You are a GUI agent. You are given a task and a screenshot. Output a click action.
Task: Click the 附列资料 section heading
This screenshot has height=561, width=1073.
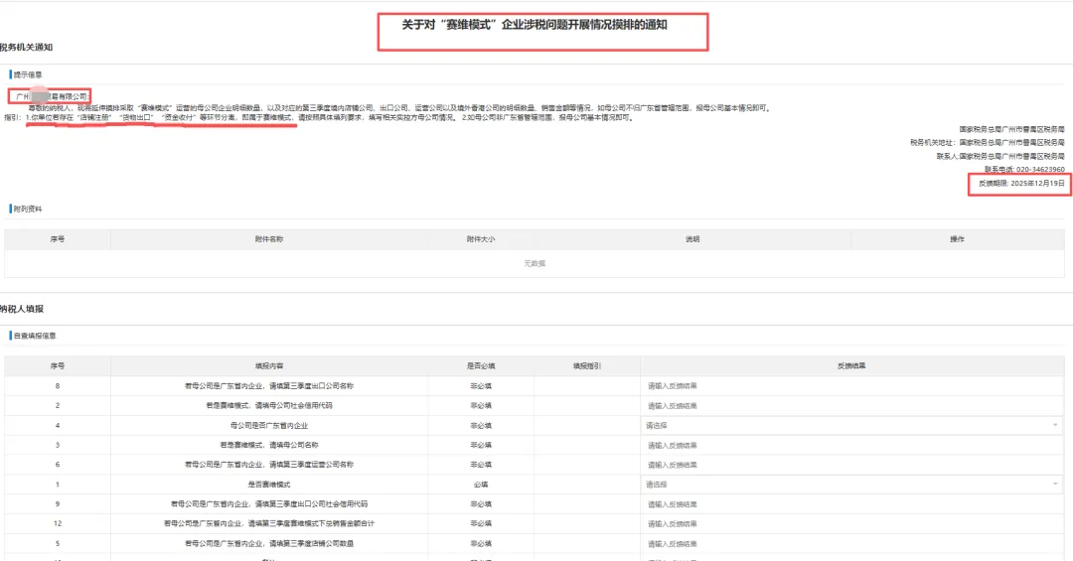(x=28, y=209)
